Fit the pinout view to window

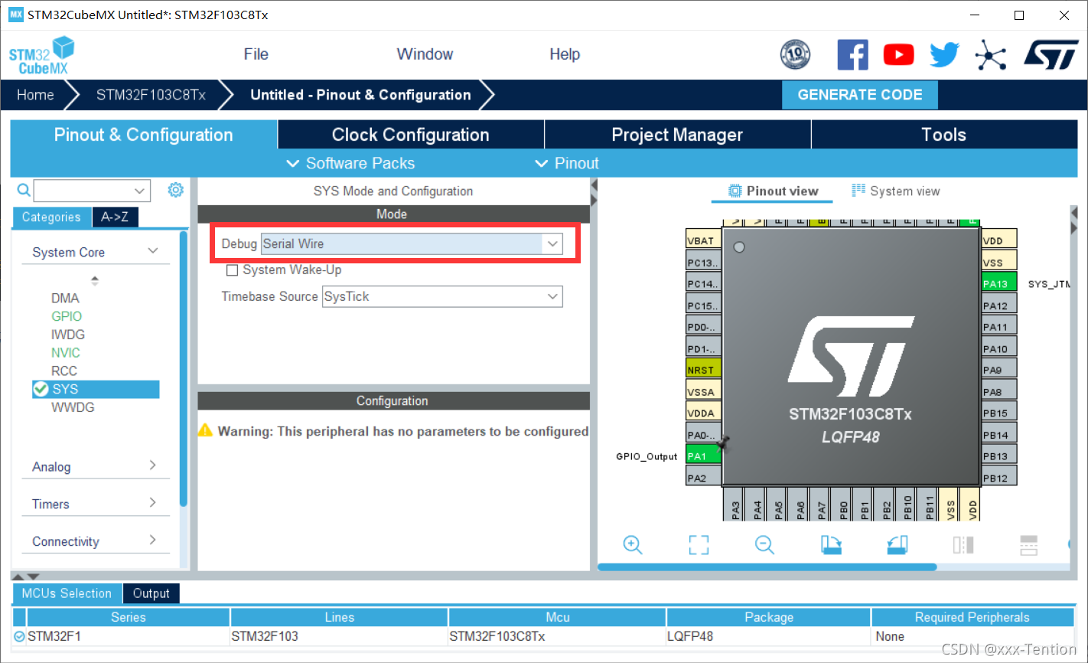click(699, 544)
